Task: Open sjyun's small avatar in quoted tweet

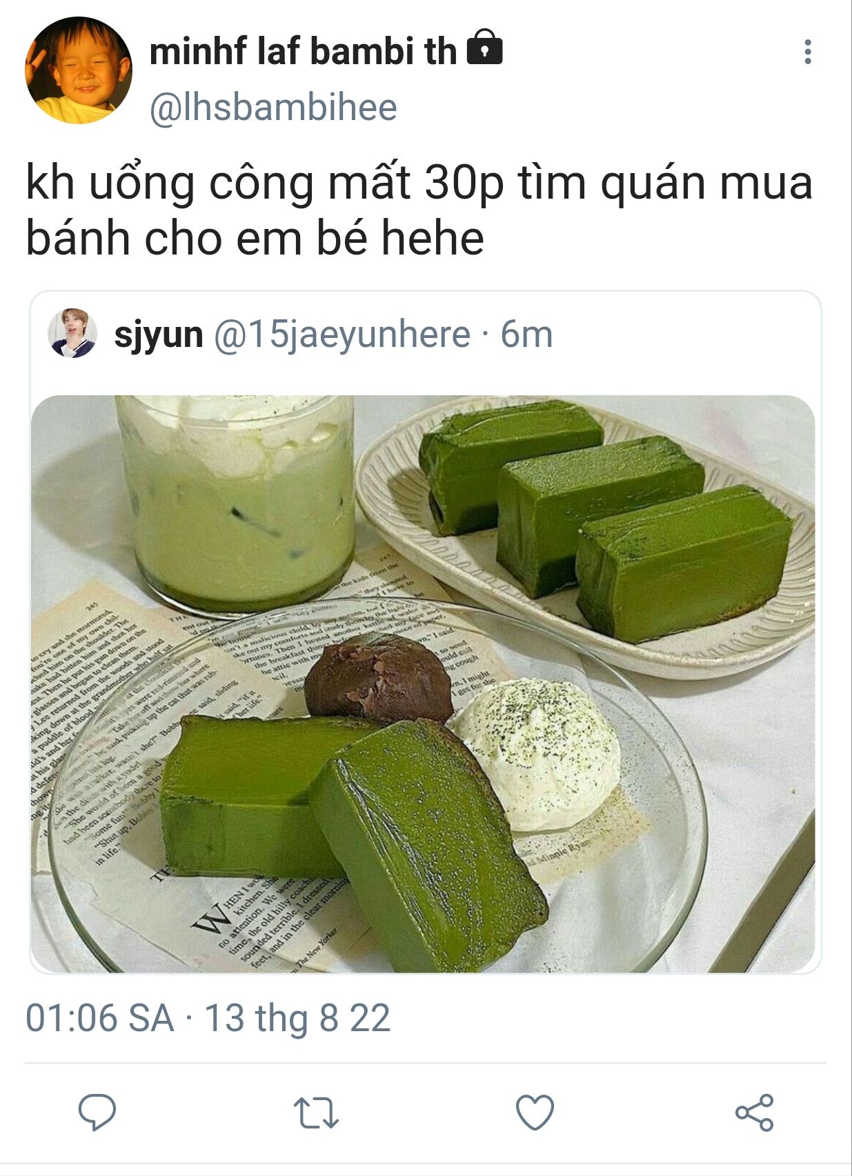Action: point(72,333)
